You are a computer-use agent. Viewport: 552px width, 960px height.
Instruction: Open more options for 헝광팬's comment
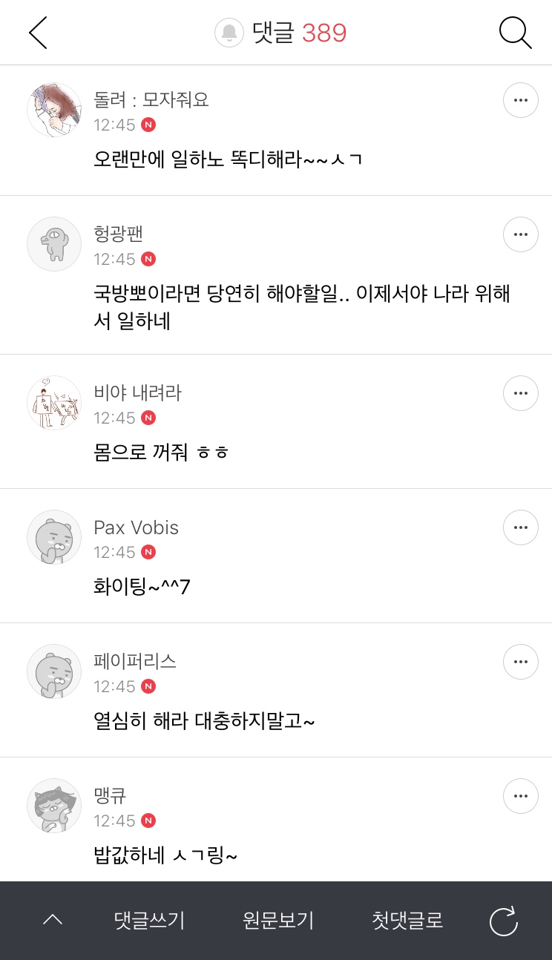pyautogui.click(x=520, y=234)
